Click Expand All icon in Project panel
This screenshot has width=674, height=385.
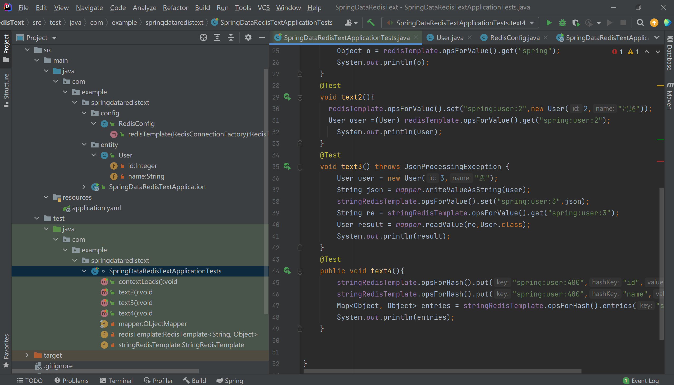pos(217,38)
